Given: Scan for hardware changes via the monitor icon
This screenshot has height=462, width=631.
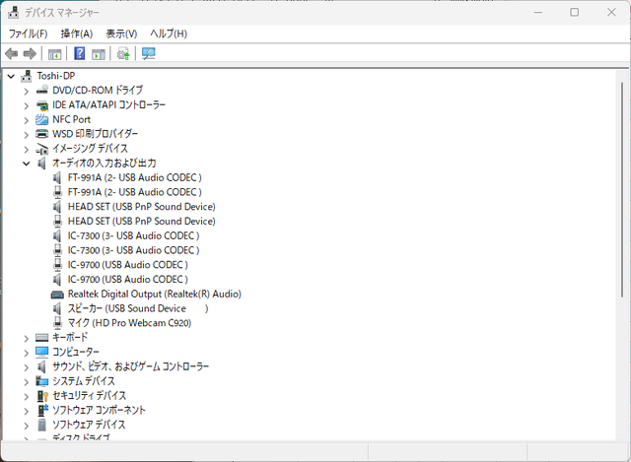Looking at the screenshot, I should [149, 53].
